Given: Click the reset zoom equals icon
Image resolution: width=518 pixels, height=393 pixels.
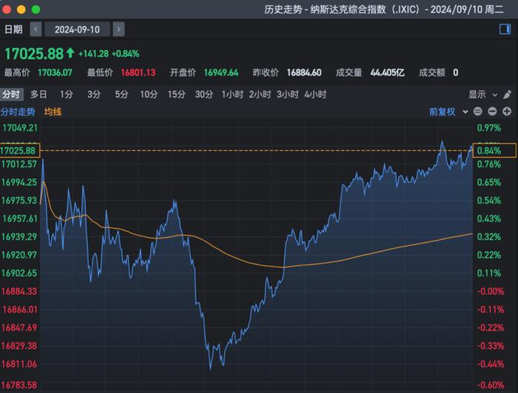Looking at the screenshot, I should click(478, 112).
